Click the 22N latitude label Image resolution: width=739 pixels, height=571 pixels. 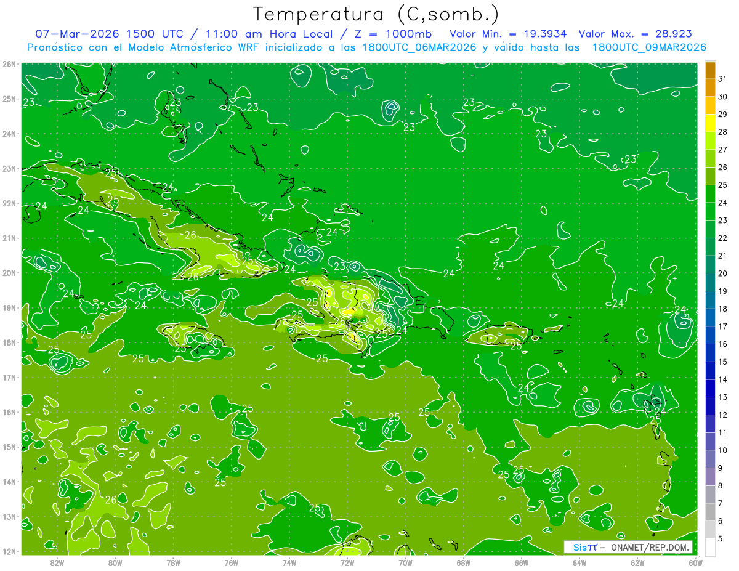9,203
